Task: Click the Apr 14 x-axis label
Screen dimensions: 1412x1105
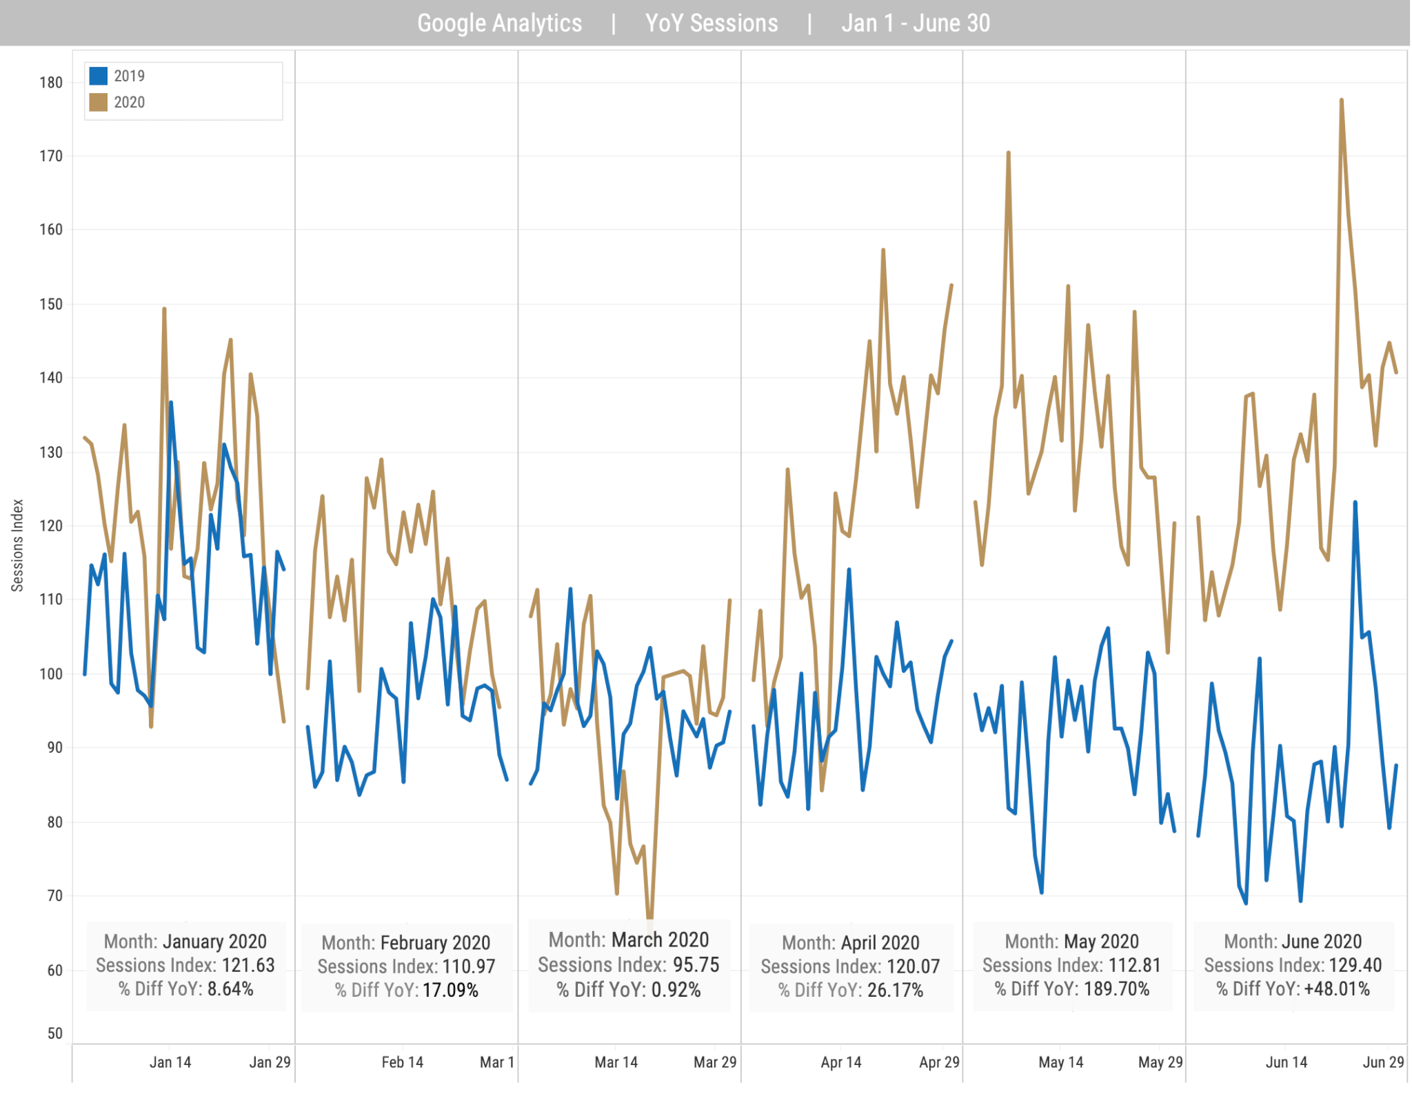Action: click(841, 1062)
